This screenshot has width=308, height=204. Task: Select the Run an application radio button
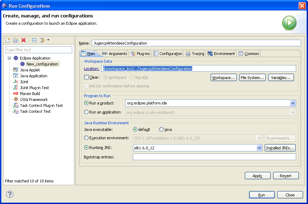pos(87,112)
